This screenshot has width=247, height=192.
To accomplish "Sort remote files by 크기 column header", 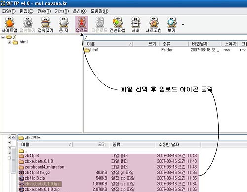I will pyautogui.click(x=146, y=44).
